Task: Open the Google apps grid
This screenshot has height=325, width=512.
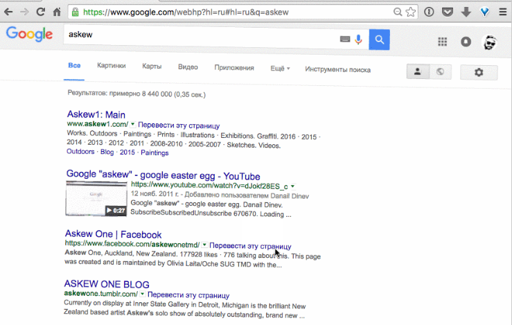Action: [443, 42]
